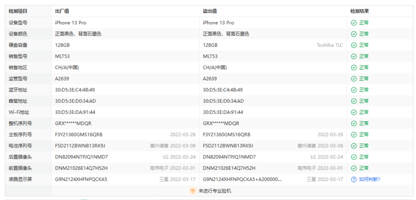
Task: Click the green check icon for 电池序列号
Action: pos(354,146)
